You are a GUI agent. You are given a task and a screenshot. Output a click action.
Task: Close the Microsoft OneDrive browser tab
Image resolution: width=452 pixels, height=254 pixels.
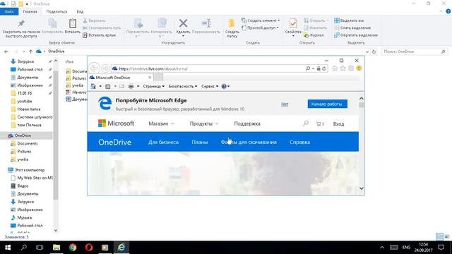coord(150,78)
